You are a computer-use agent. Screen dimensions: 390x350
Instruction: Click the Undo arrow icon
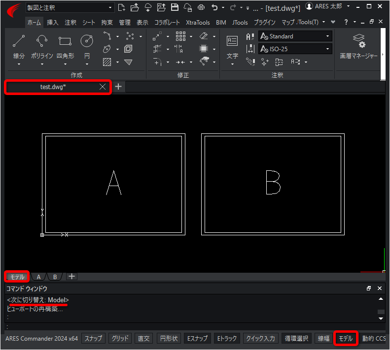[x=214, y=8]
